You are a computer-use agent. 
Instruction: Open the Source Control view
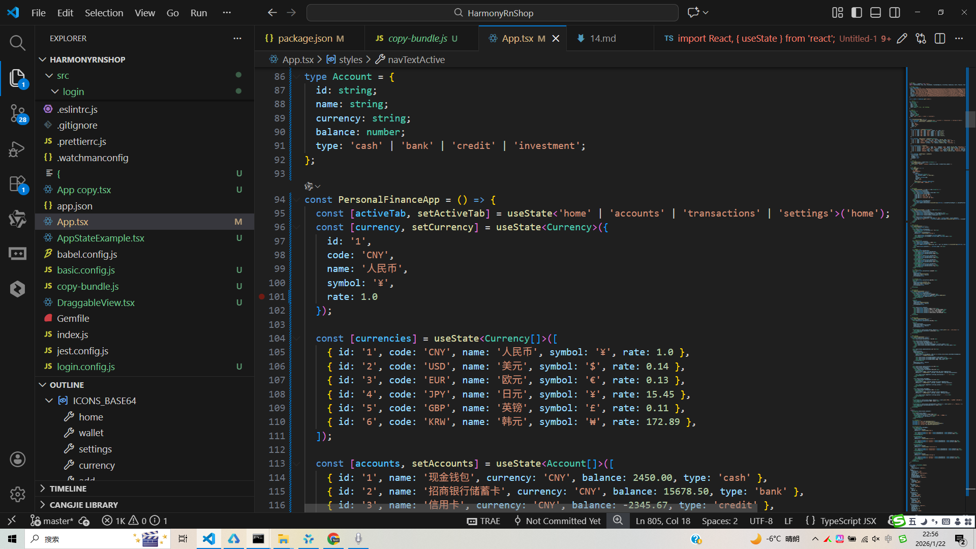(17, 113)
